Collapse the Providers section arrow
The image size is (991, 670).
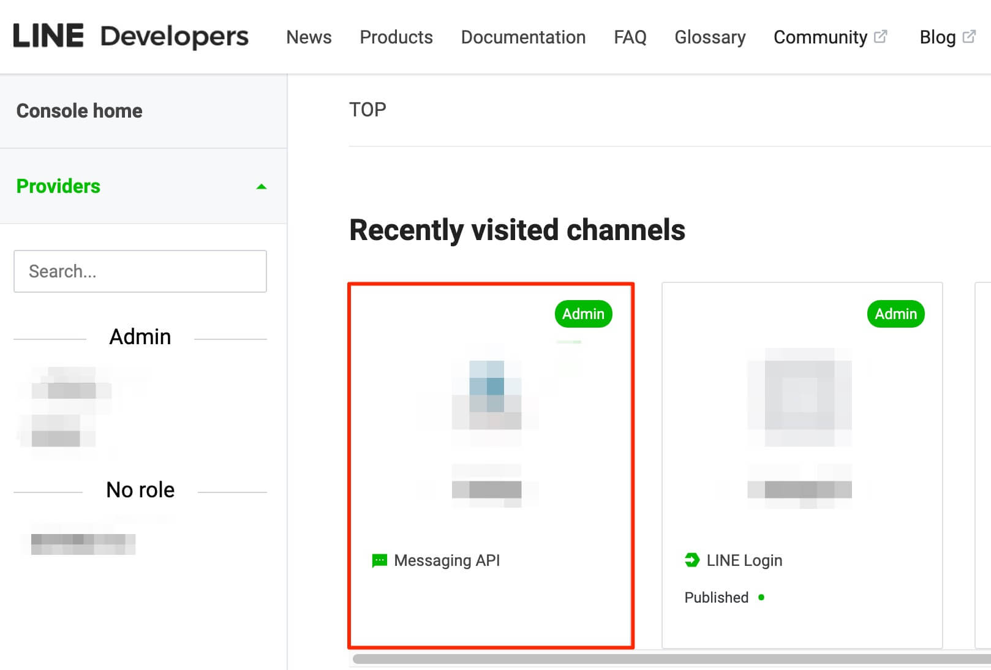tap(262, 186)
